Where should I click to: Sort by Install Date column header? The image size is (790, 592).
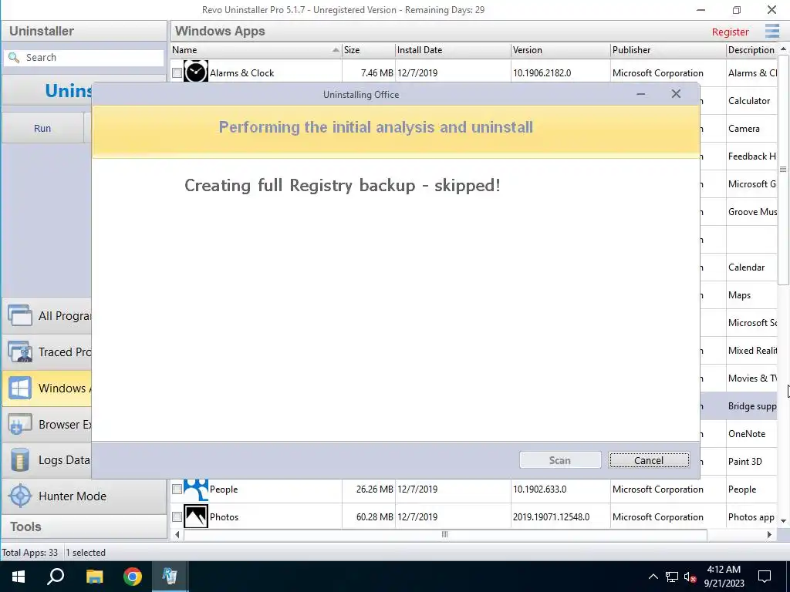point(452,50)
